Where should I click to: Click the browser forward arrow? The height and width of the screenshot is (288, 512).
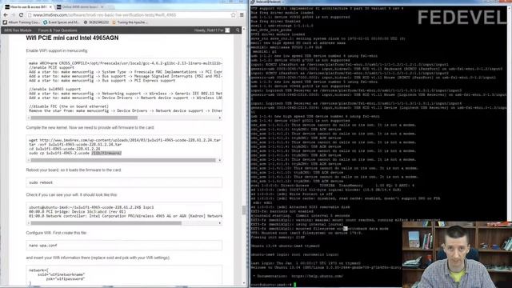tap(14, 15)
